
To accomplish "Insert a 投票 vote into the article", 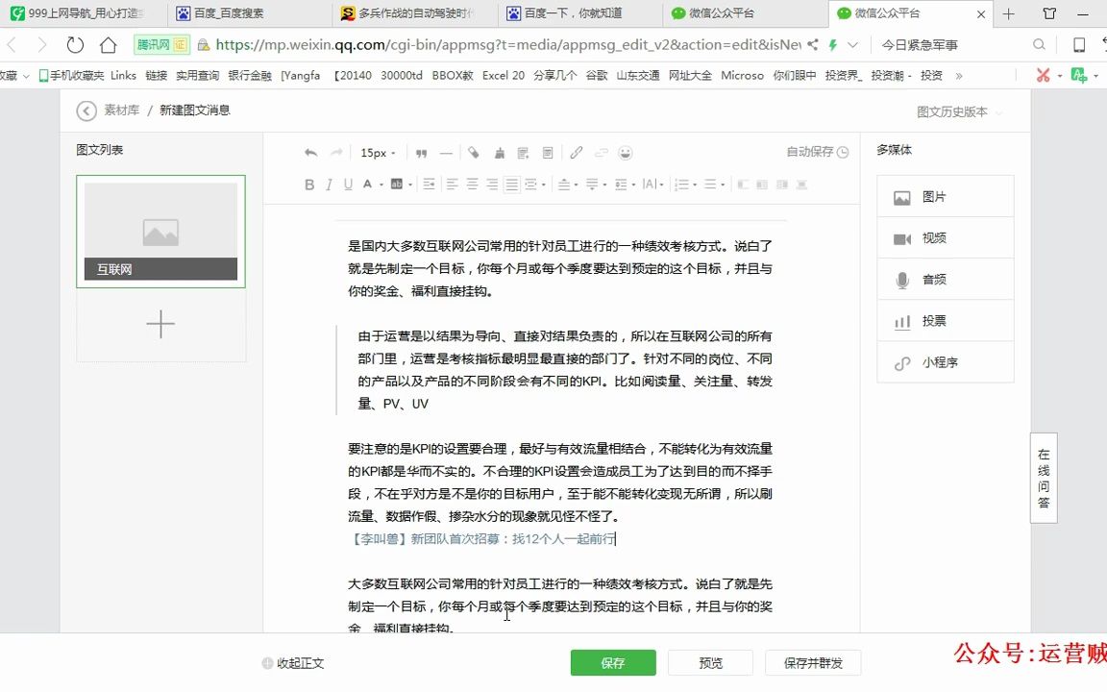I will coord(945,320).
